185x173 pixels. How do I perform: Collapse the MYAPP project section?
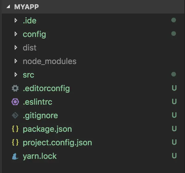pyautogui.click(x=8, y=7)
